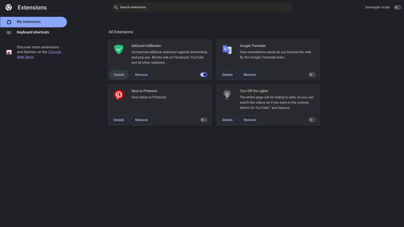This screenshot has width=404, height=227.
Task: Open the My extensions section
Action: pyautogui.click(x=34, y=22)
